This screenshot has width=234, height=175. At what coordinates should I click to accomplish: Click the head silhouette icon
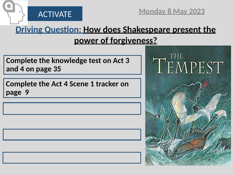click(14, 13)
